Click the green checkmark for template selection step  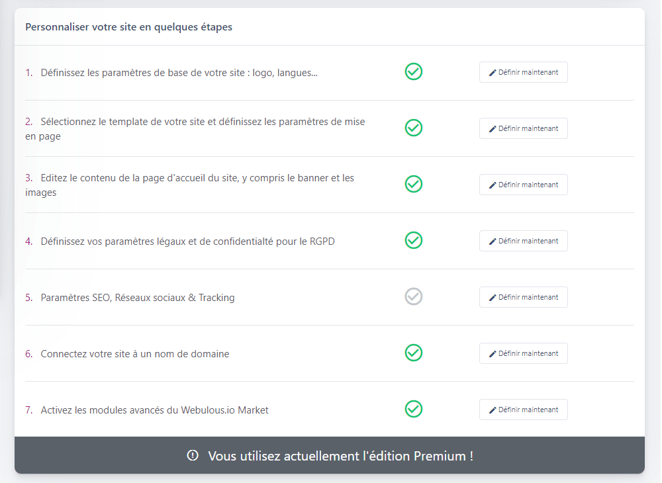[x=414, y=128]
